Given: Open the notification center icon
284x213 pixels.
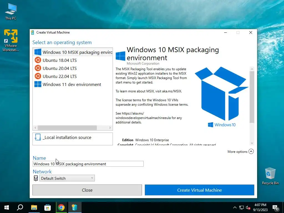Looking at the screenshot, I should [275, 208].
